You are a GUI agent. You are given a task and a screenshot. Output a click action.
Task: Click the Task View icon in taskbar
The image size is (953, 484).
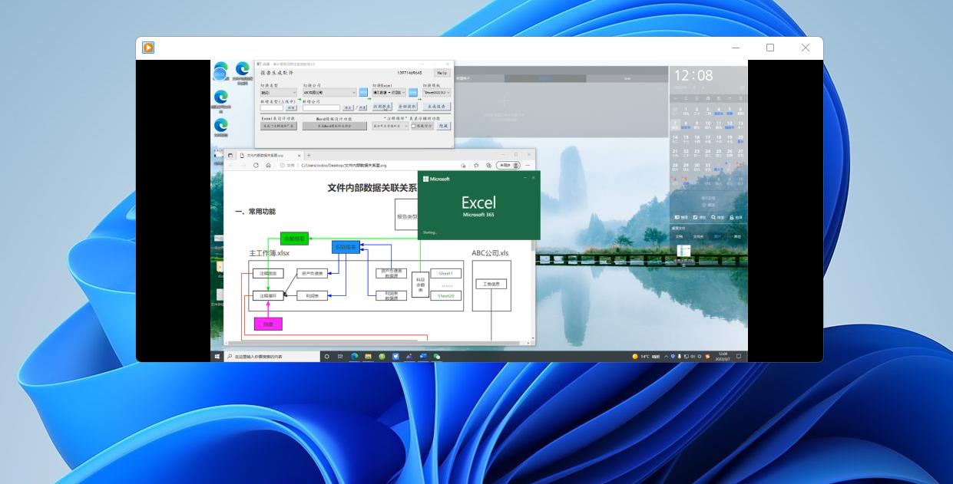point(340,357)
